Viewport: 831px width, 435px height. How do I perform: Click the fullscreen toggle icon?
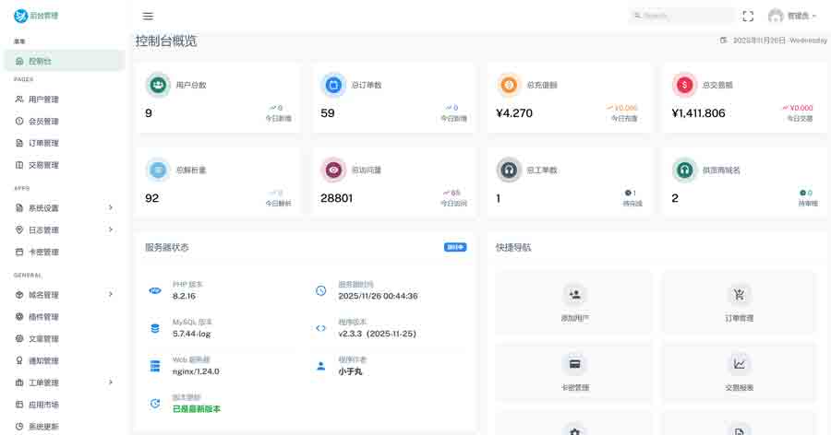coord(748,16)
